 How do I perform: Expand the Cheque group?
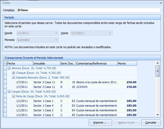click(x=14, y=73)
